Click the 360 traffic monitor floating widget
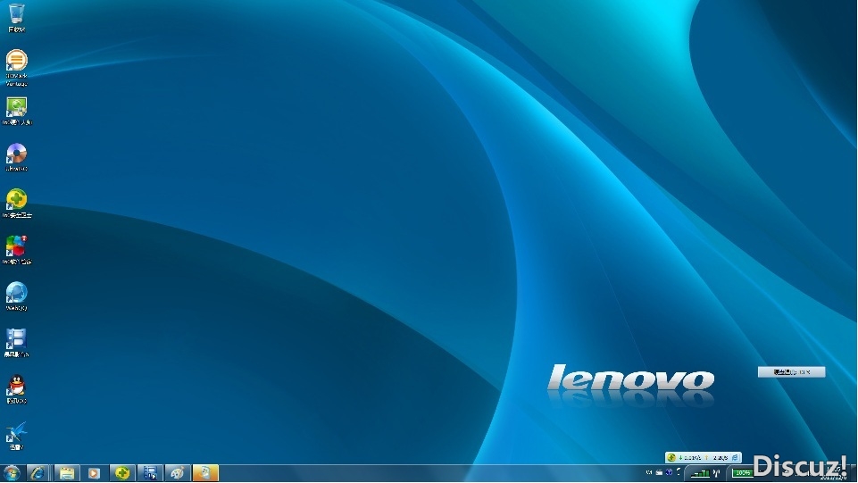 tap(704, 457)
